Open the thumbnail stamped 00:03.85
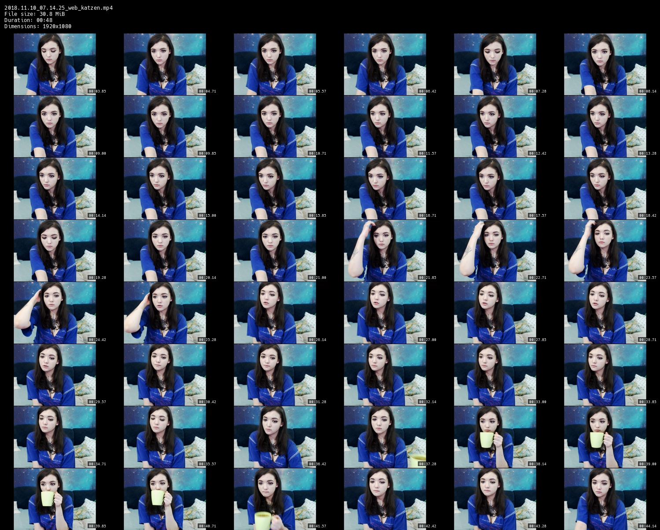 pos(55,64)
